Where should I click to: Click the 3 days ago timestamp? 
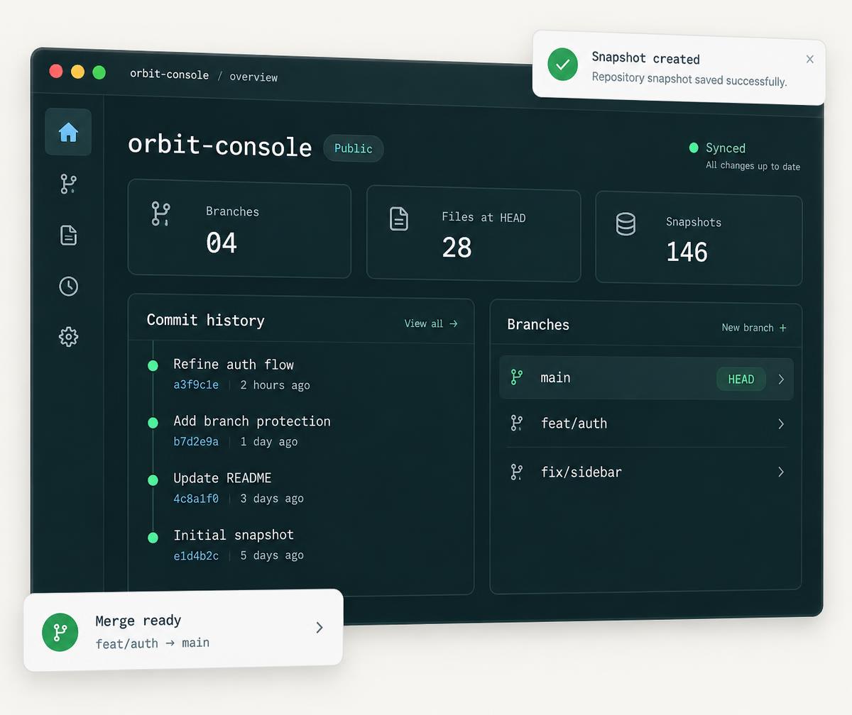tap(272, 499)
